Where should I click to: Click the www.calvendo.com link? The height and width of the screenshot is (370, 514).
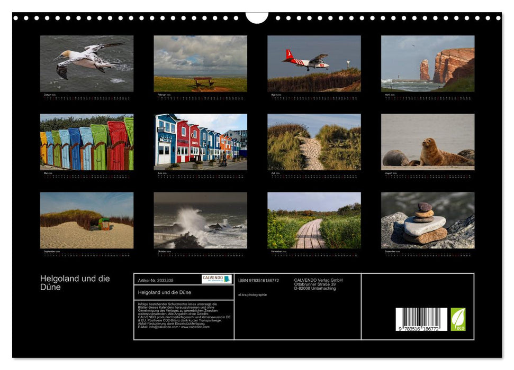click(196, 328)
